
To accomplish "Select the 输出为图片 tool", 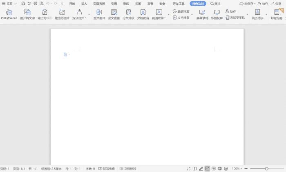I will tap(62, 12).
